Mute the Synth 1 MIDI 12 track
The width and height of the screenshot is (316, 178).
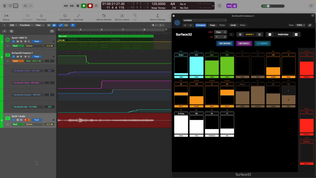click(18, 41)
